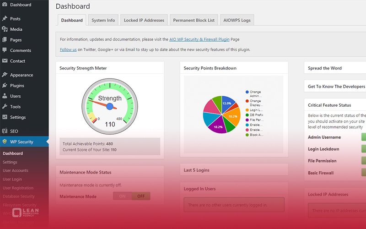Click the Comments bubble icon
This screenshot has width=366, height=229.
(5, 50)
